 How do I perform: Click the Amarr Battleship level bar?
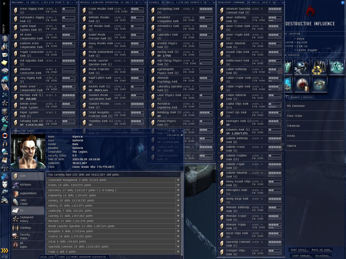pos(275,18)
